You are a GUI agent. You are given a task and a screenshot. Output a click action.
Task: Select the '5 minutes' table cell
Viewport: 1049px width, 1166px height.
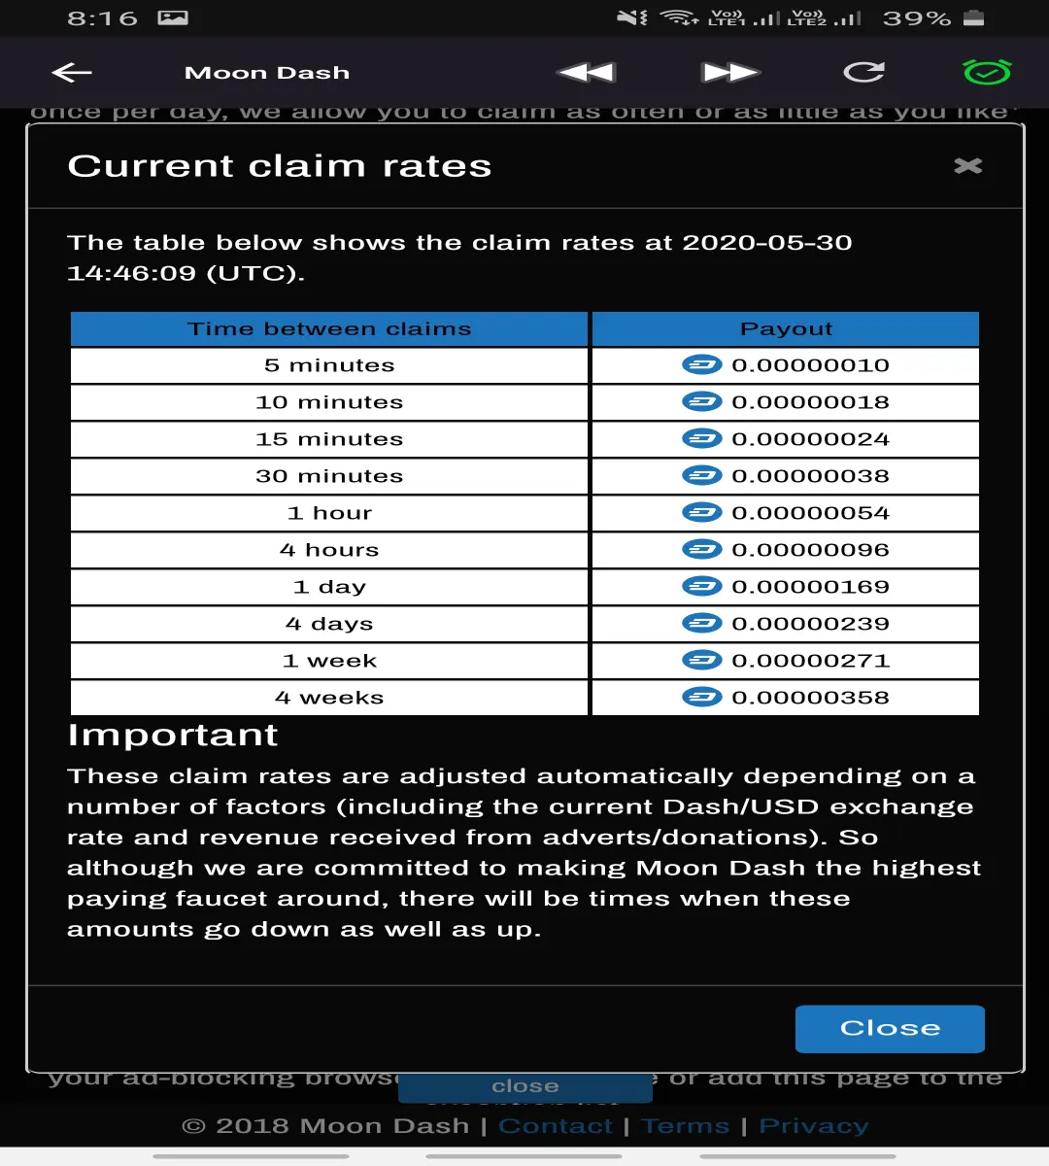329,365
